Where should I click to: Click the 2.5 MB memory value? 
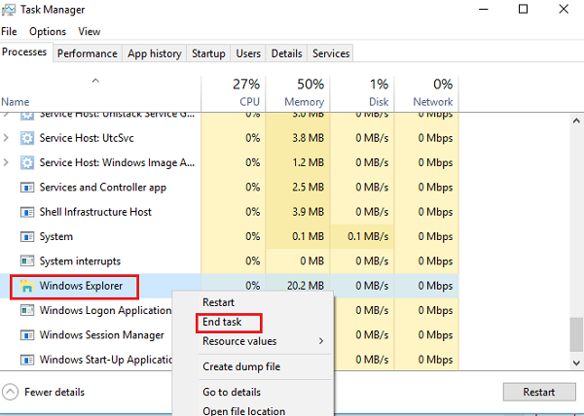(308, 188)
